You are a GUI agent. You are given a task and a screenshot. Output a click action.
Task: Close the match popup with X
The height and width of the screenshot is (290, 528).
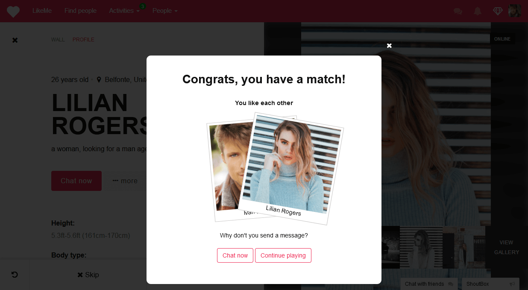click(x=389, y=46)
